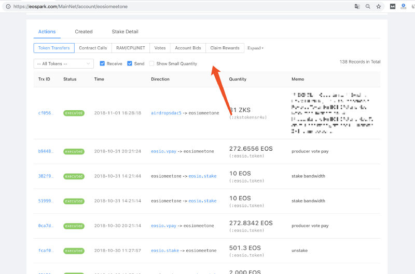Open the Stake Detail tab

pyautogui.click(x=125, y=32)
